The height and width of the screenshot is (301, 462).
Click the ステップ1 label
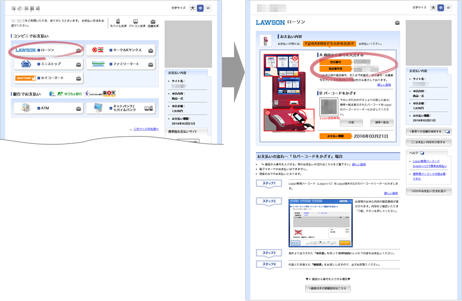269,184
